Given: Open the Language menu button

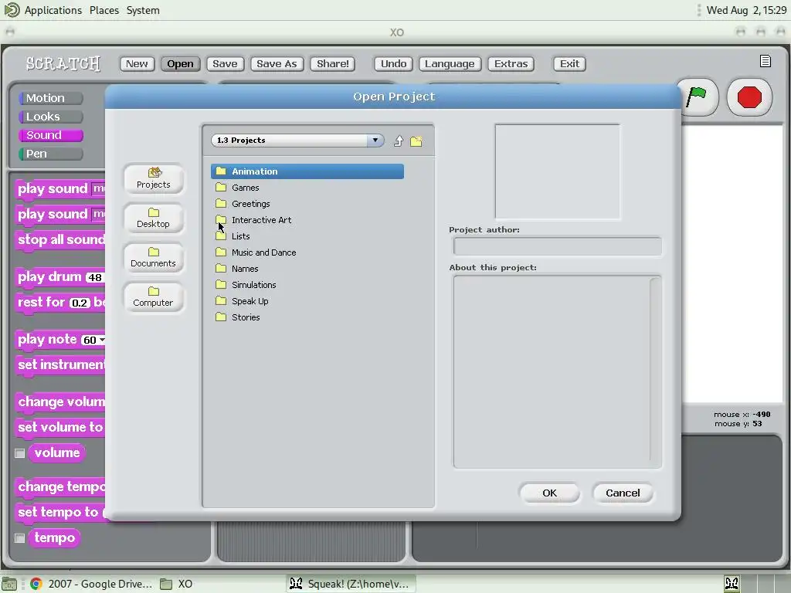Looking at the screenshot, I should point(450,63).
